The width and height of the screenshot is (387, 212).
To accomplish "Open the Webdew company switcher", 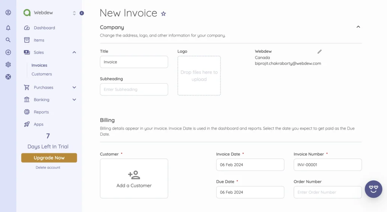I will coord(74,13).
